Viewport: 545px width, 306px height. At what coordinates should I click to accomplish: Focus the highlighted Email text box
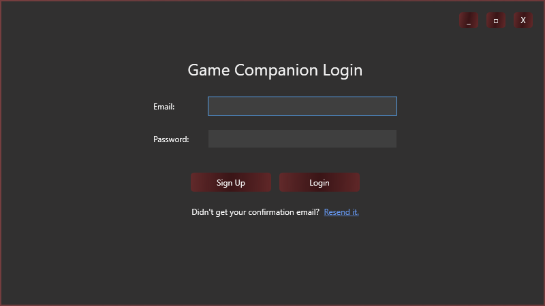(302, 106)
